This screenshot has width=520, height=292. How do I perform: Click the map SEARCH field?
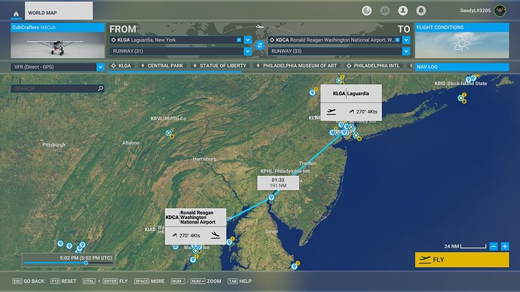(x=57, y=88)
